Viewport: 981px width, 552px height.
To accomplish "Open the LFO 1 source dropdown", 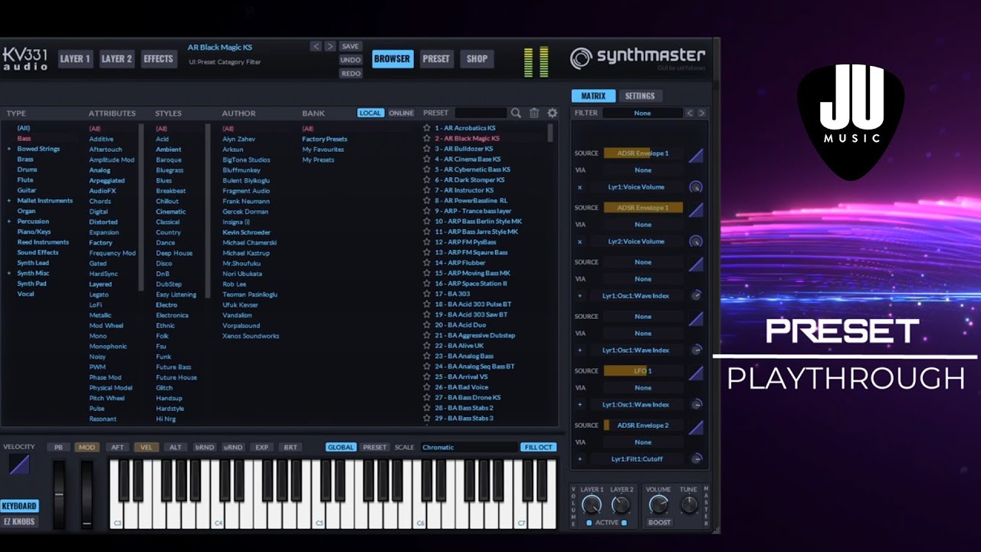I will [643, 371].
